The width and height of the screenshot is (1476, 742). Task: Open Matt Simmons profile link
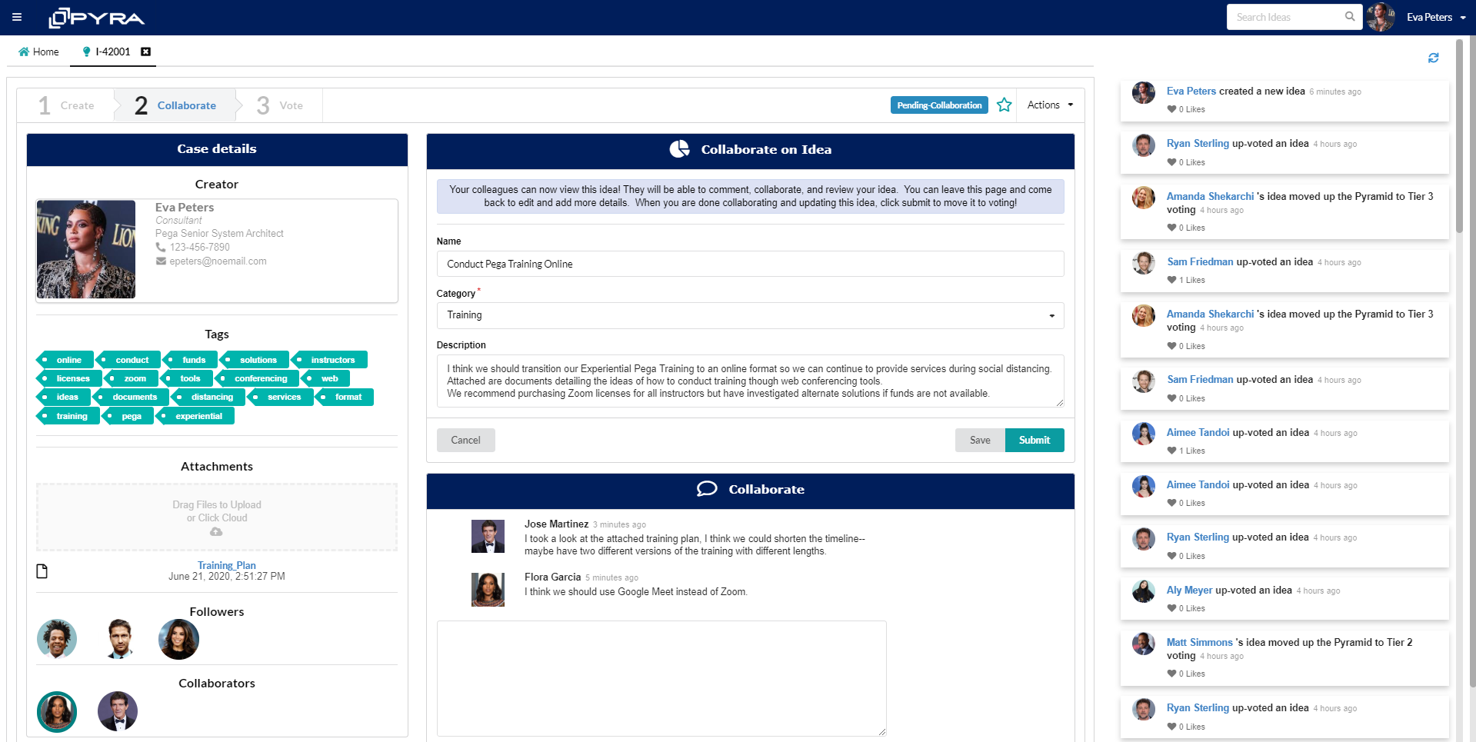(1199, 642)
